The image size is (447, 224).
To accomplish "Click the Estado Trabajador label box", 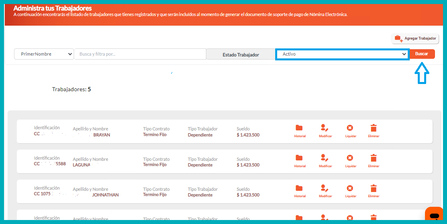I will (x=241, y=55).
